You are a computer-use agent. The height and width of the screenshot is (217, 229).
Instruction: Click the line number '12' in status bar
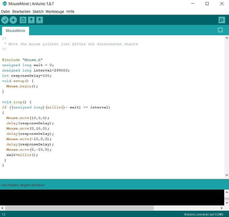(x=4, y=214)
